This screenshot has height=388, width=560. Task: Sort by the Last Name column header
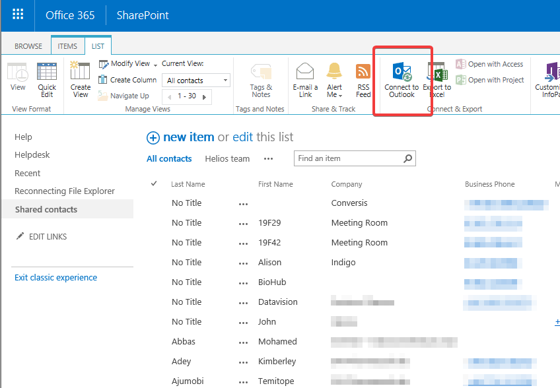pos(188,184)
